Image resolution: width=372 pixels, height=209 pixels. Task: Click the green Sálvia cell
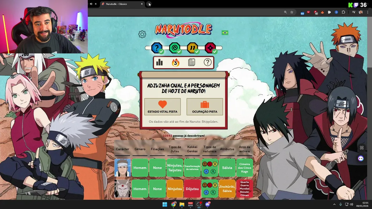pyautogui.click(x=227, y=168)
